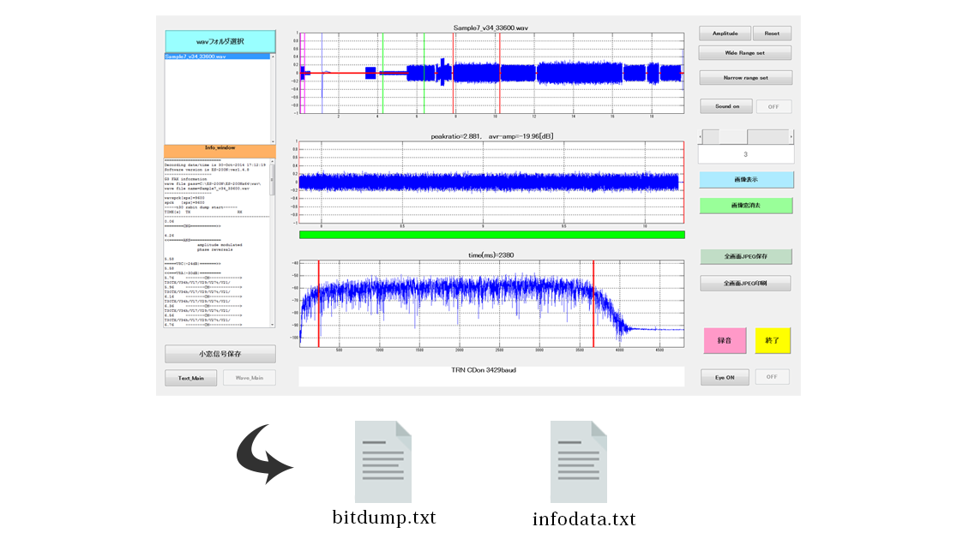The height and width of the screenshot is (539, 957).
Task: Click the 全画面JPEG保存 save button
Action: [x=745, y=256]
